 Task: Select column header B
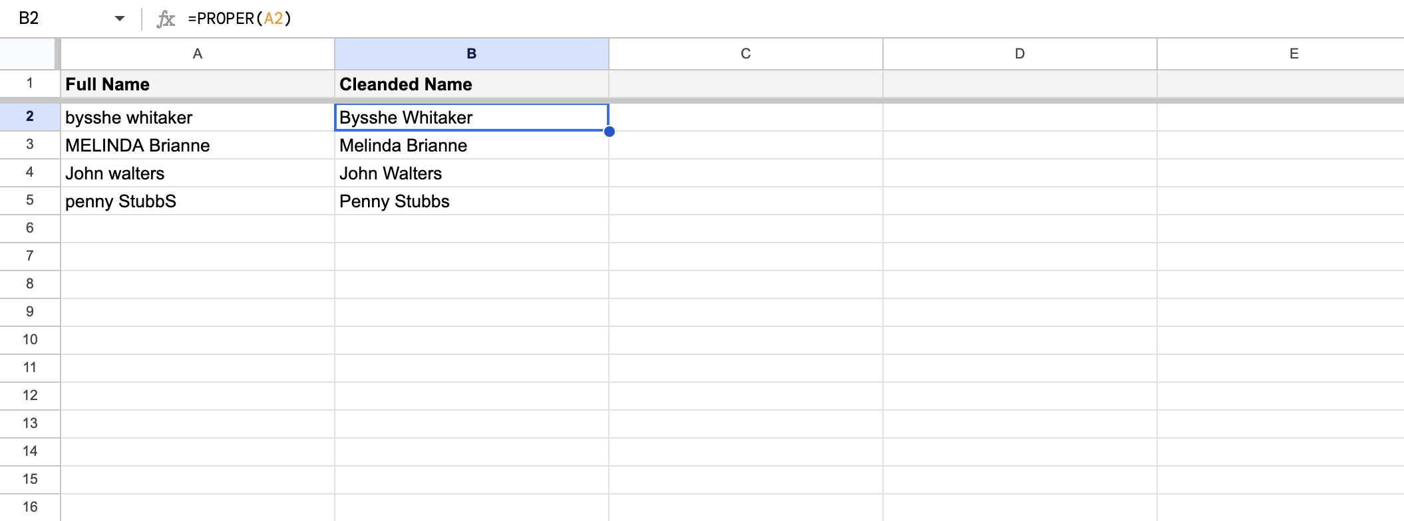(x=471, y=54)
